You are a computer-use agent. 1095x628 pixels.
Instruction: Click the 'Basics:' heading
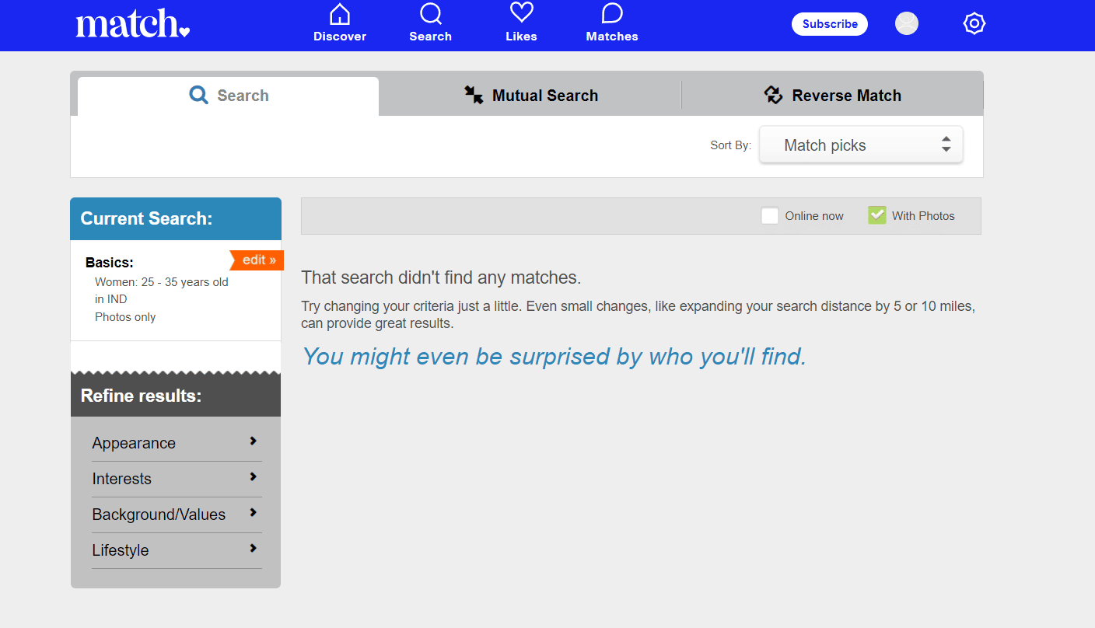110,263
